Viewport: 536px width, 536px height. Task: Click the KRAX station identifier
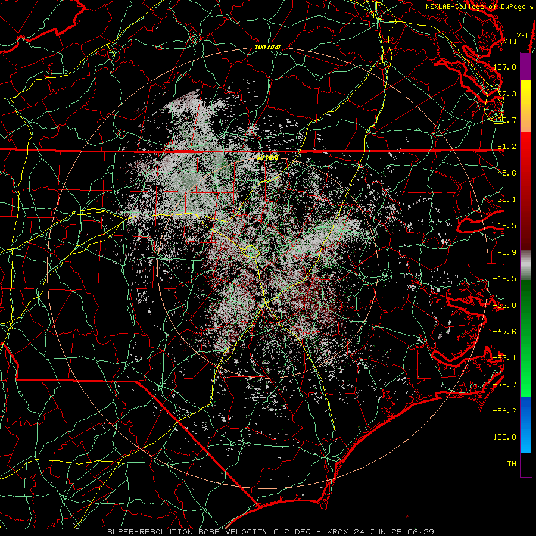coord(338,532)
